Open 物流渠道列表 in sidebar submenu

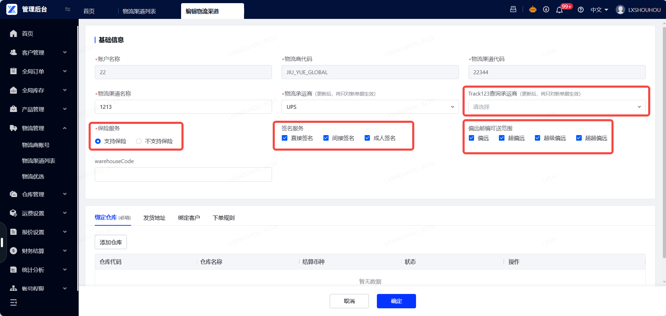(x=38, y=161)
